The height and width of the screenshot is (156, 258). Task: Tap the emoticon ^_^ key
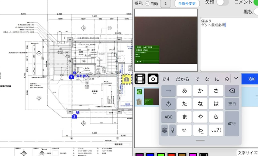tap(184, 130)
